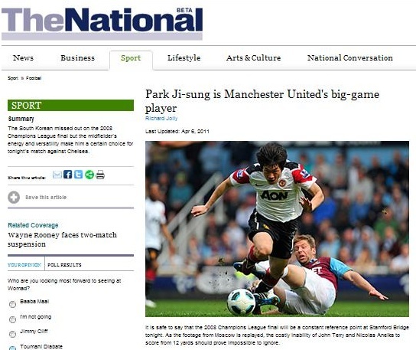
Task: Share the article via the email envelope icon
Action: click(57, 175)
